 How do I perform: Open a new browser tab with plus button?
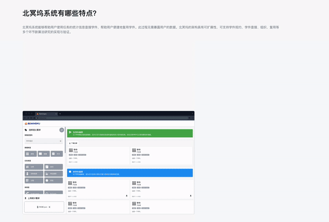click(60, 114)
